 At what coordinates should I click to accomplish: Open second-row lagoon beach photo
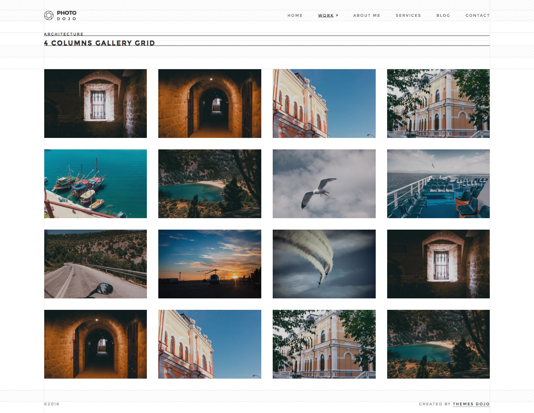coord(210,184)
